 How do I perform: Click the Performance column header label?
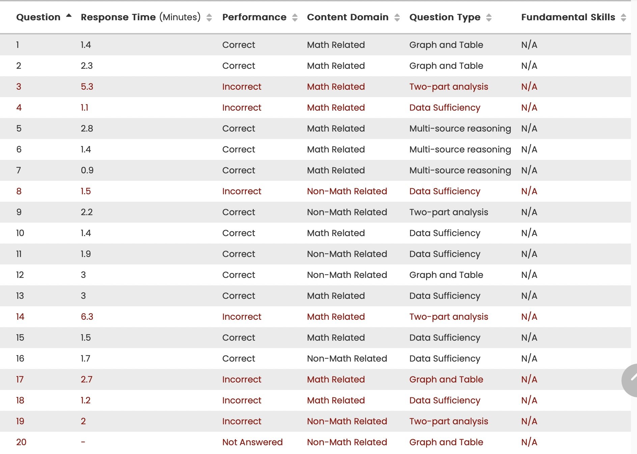tap(254, 17)
